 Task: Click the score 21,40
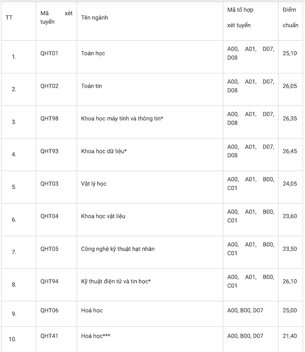[290, 336]
